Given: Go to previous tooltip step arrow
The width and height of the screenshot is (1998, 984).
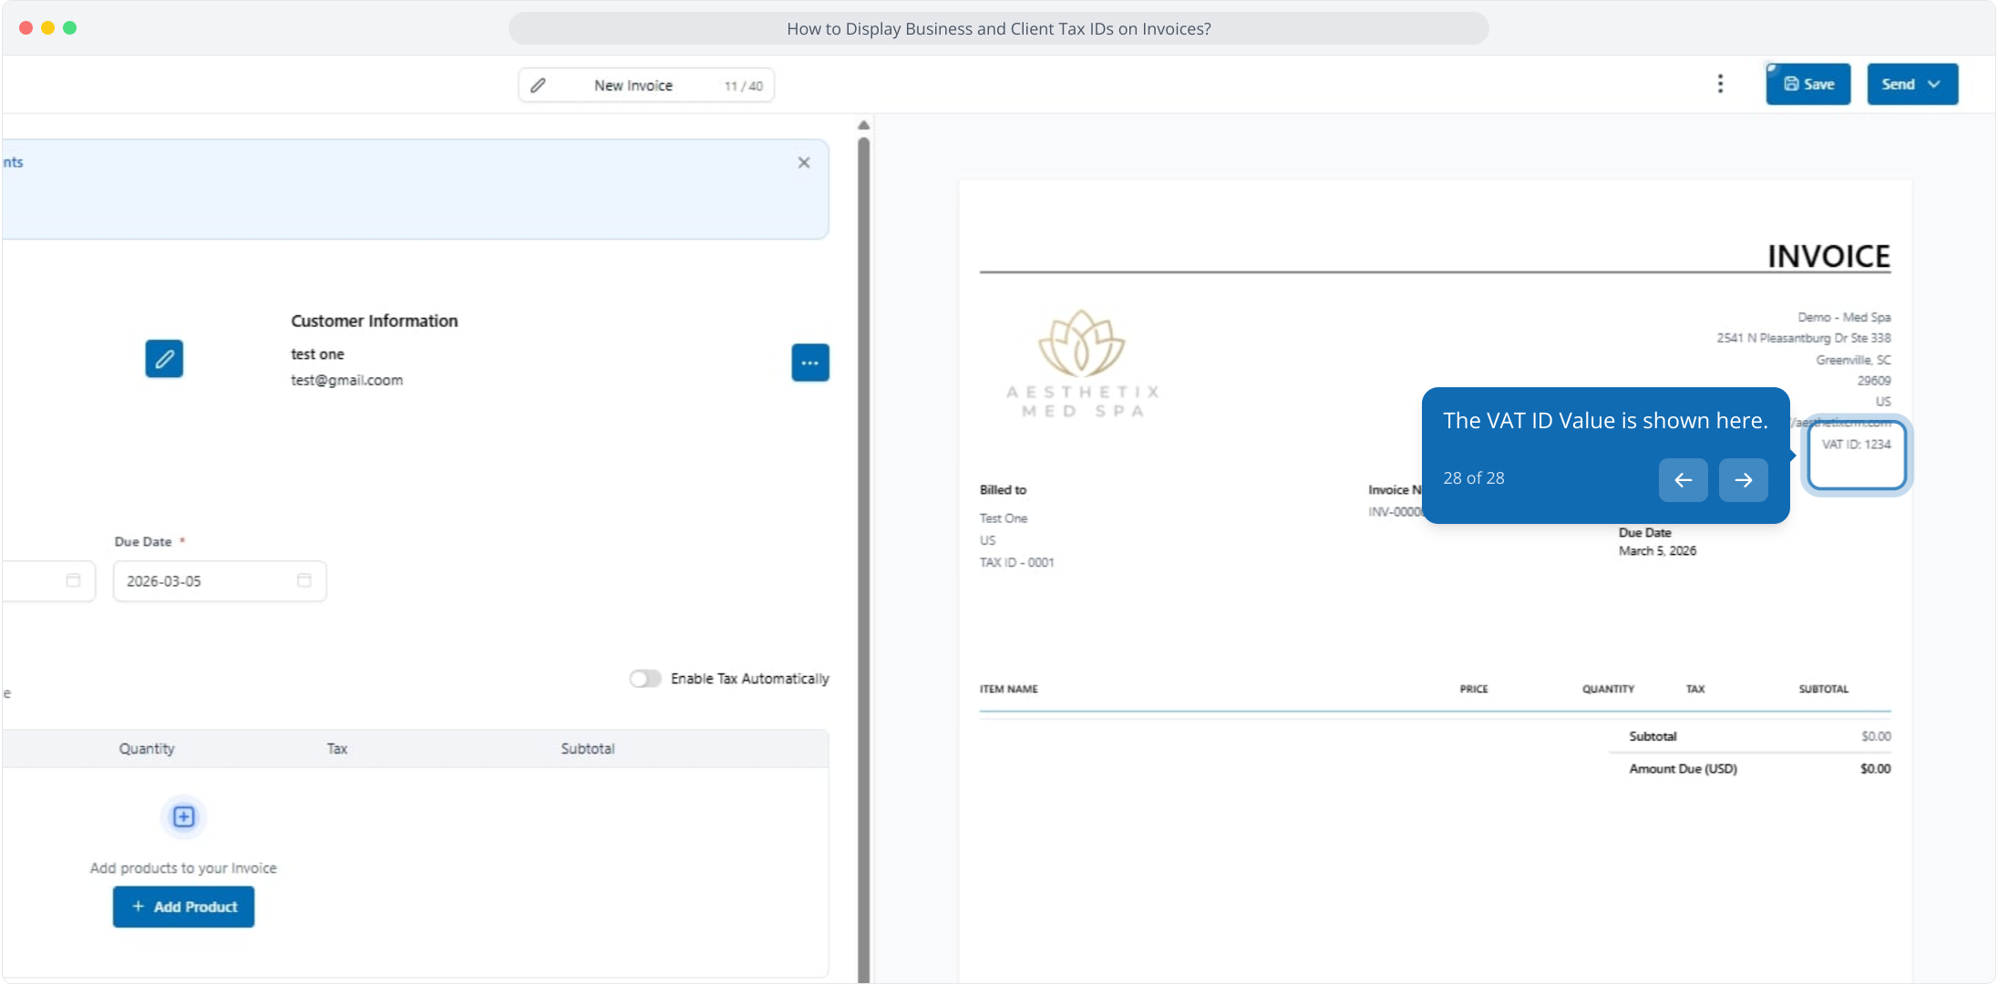Looking at the screenshot, I should coord(1683,480).
